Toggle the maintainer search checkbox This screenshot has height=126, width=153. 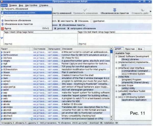coord(91,21)
